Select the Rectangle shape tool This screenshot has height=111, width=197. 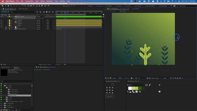click(28, 6)
